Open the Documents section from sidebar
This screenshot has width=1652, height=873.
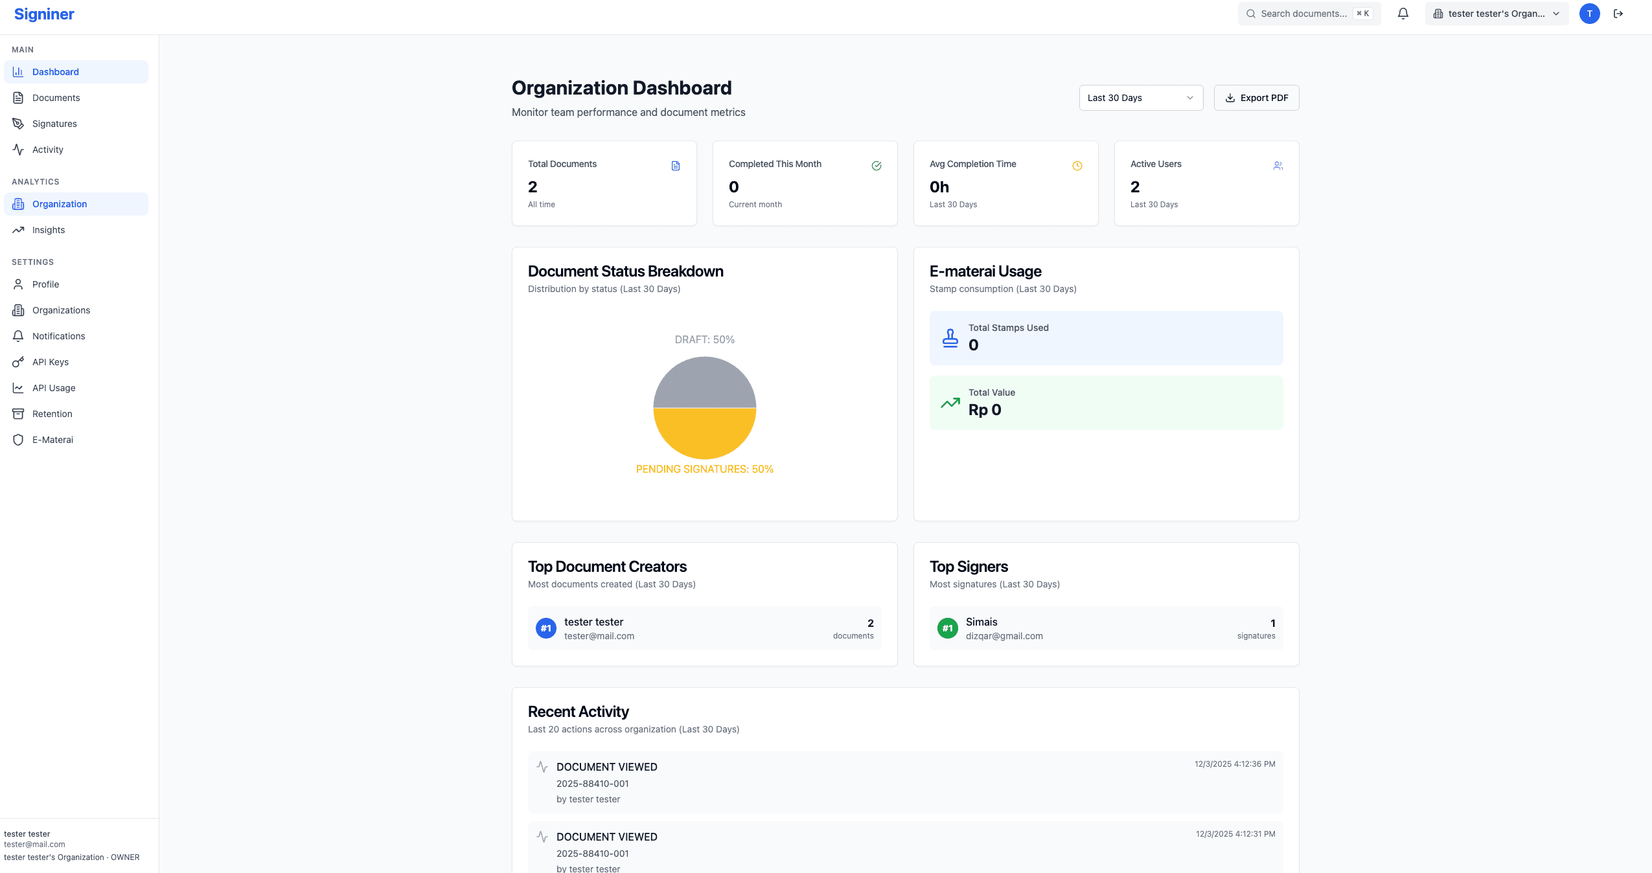coord(56,98)
